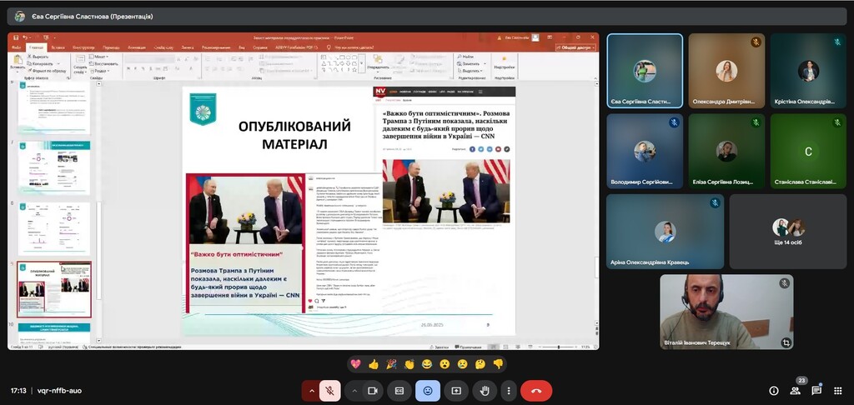Send the heart emoji reaction
The width and height of the screenshot is (854, 405).
tap(355, 364)
